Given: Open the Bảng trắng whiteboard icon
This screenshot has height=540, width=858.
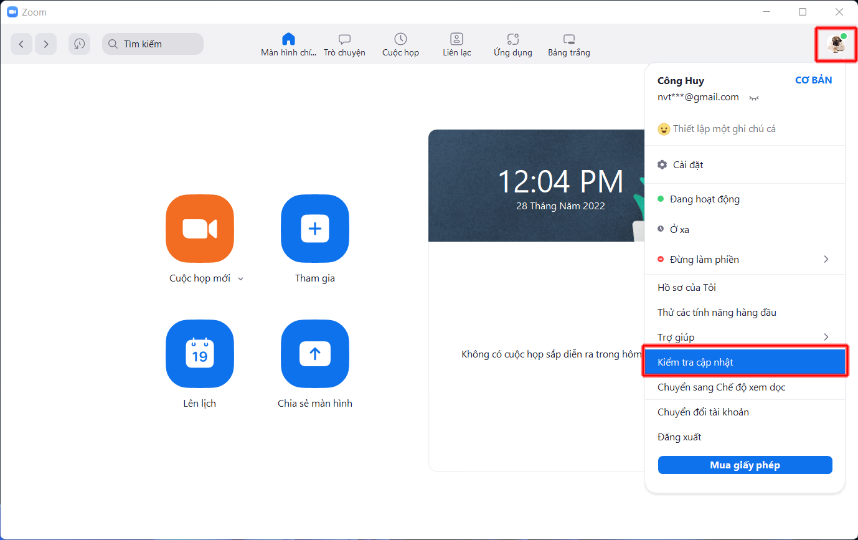Looking at the screenshot, I should (568, 39).
